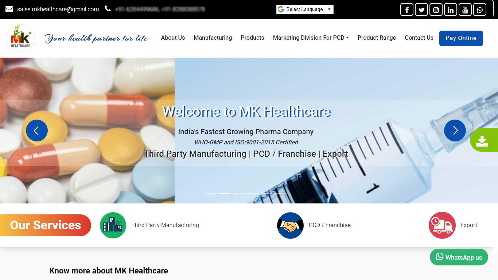The height and width of the screenshot is (280, 498).
Task: Go to next slide with right arrow
Action: (x=455, y=131)
